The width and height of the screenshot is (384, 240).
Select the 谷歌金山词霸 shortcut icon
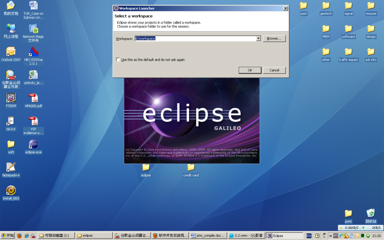point(11,79)
